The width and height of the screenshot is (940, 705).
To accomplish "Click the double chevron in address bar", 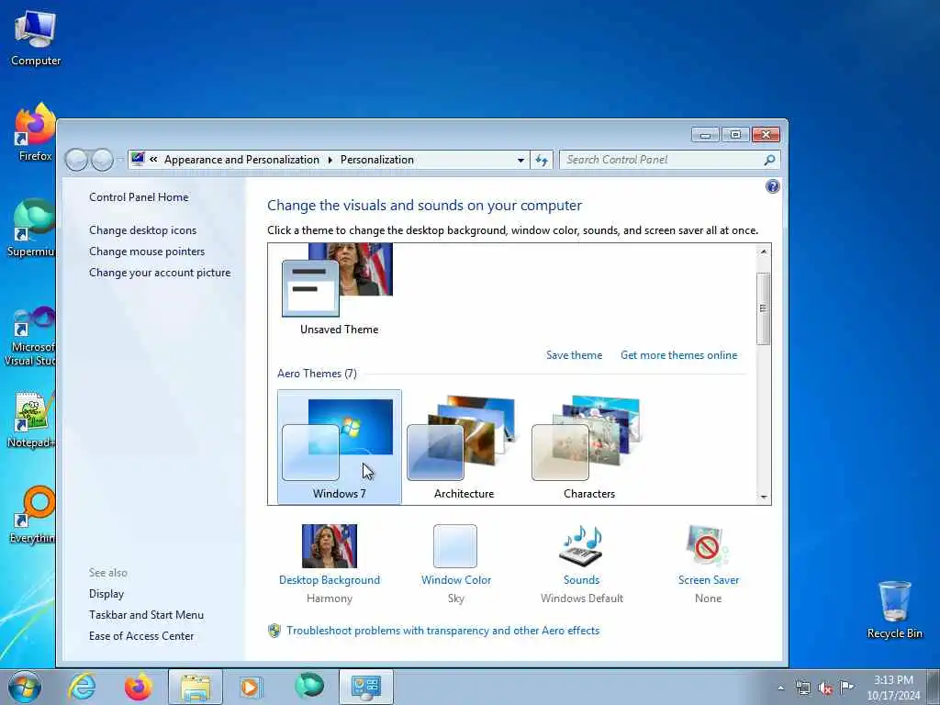I will point(153,160).
